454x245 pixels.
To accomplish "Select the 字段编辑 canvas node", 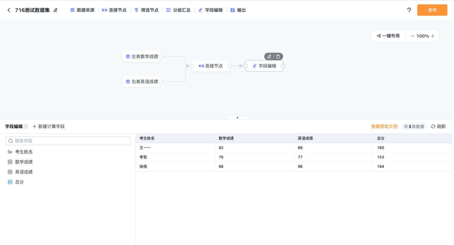I will tap(264, 66).
